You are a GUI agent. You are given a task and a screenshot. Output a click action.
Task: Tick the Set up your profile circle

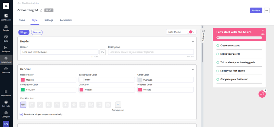(217, 54)
